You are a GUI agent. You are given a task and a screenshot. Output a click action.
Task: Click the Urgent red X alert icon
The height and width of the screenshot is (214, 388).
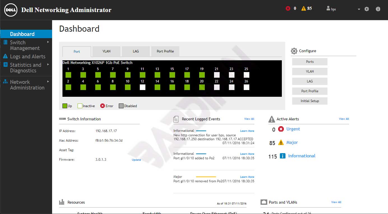[281, 129]
